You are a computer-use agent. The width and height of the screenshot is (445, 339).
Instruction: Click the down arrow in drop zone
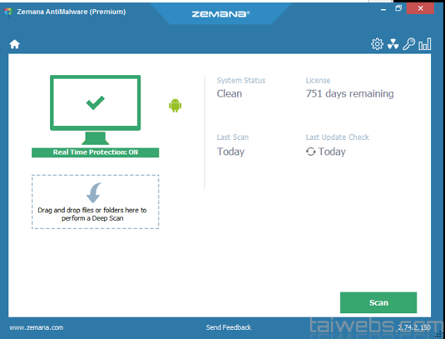coord(95,192)
